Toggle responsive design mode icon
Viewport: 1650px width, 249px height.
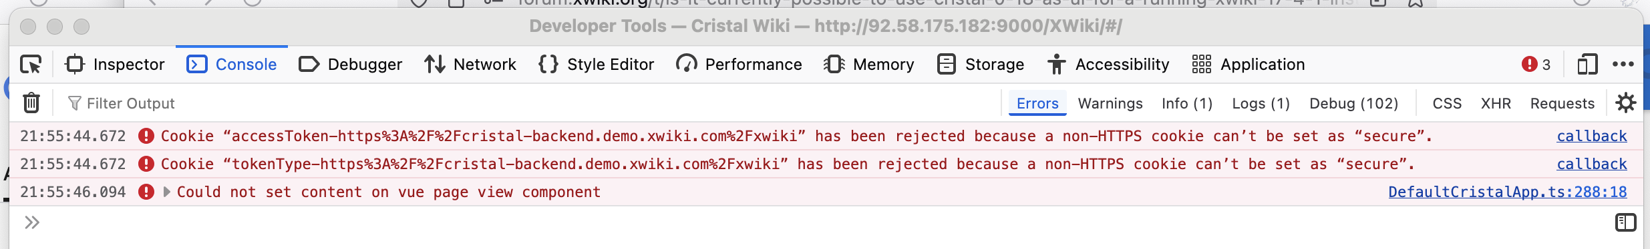1587,65
